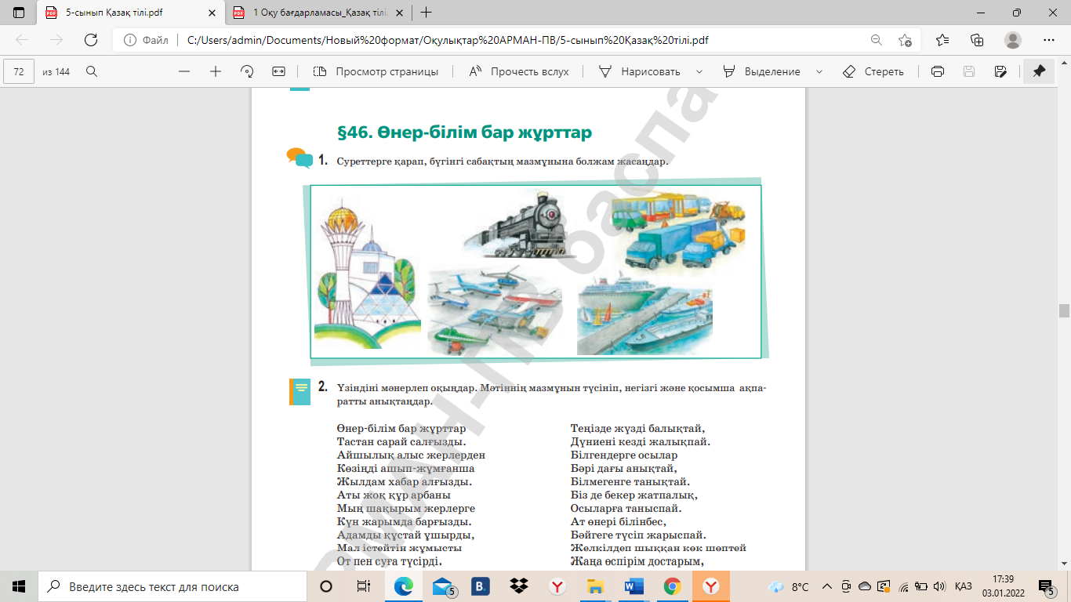
Task: Print the PDF document
Action: (x=937, y=71)
